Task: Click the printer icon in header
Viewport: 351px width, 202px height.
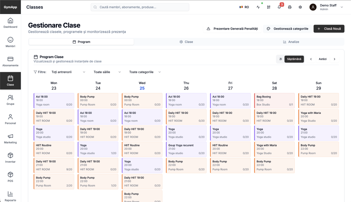Action: (290, 7)
